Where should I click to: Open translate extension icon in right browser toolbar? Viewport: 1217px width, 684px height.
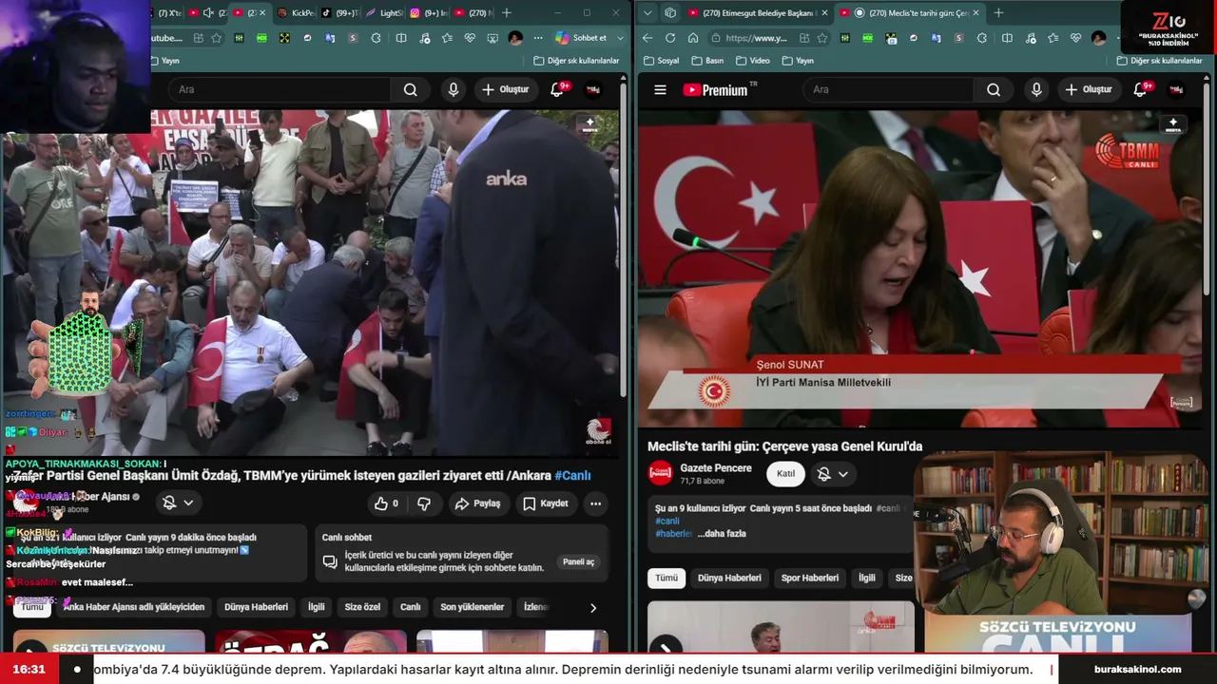pyautogui.click(x=935, y=38)
